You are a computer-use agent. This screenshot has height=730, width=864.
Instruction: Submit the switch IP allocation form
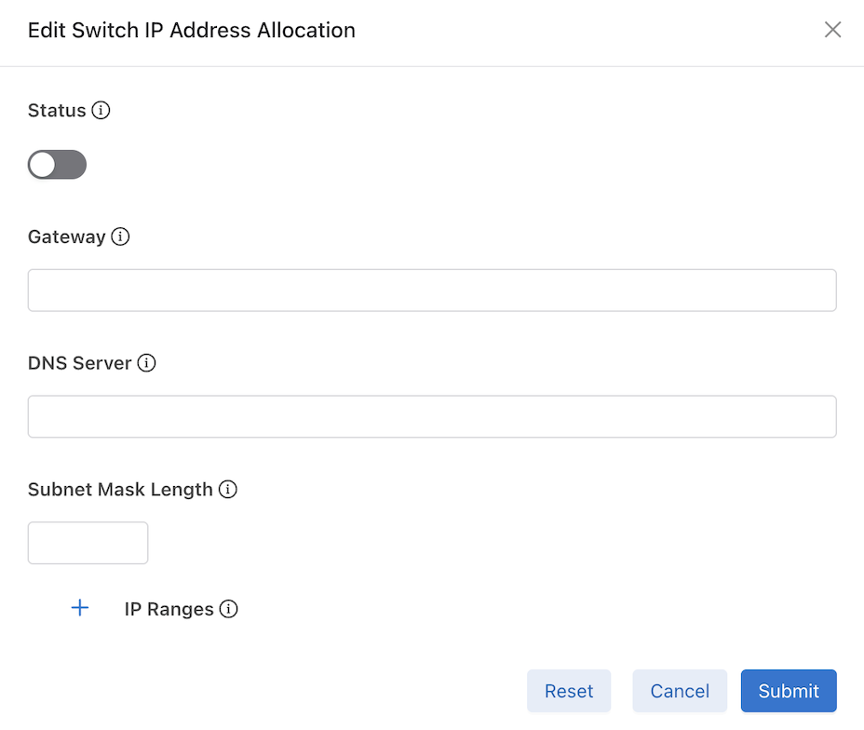coord(789,691)
